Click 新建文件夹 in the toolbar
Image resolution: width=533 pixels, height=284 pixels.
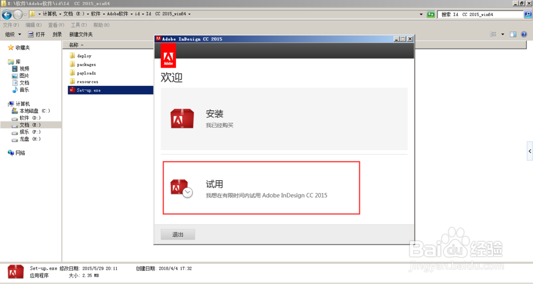point(81,34)
